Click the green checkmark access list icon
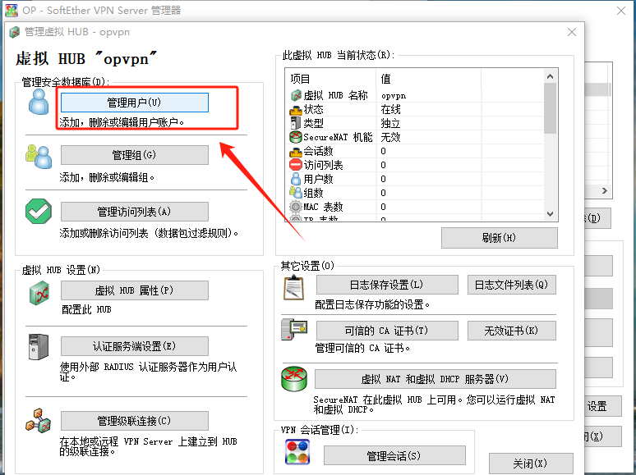The width and height of the screenshot is (636, 475). pos(39,211)
